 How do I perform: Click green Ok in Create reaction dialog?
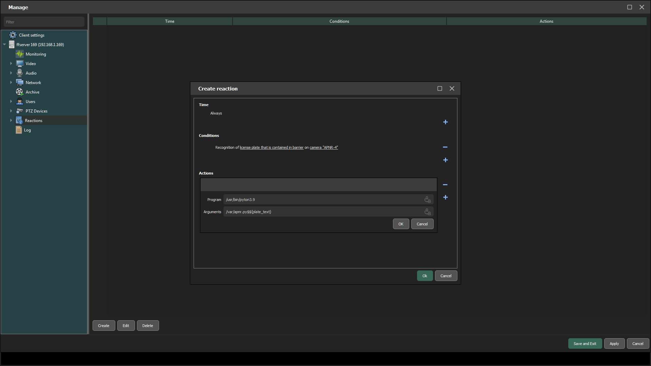[425, 276]
